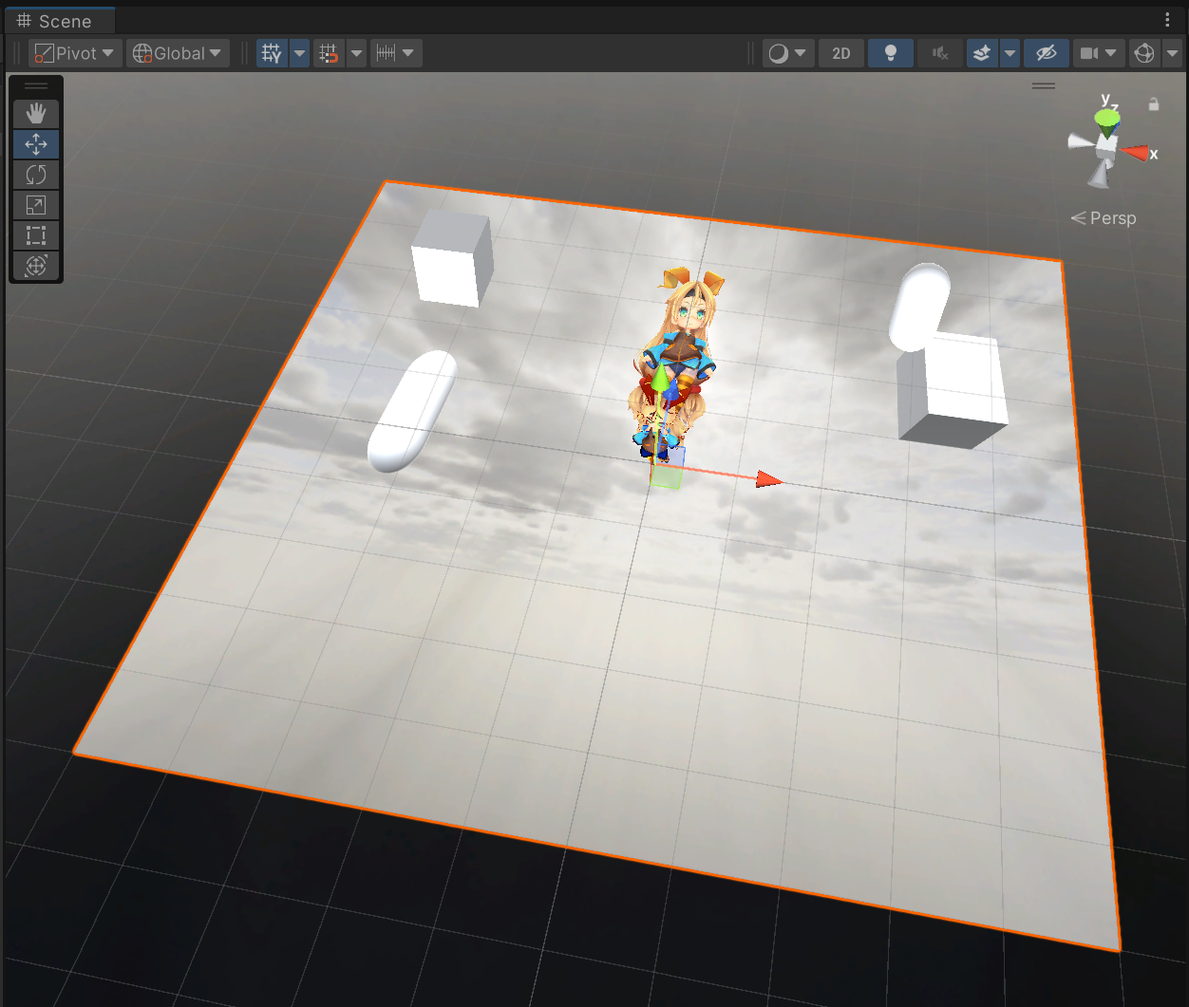1189x1007 pixels.
Task: Select the large cube on the right side
Action: [x=954, y=389]
